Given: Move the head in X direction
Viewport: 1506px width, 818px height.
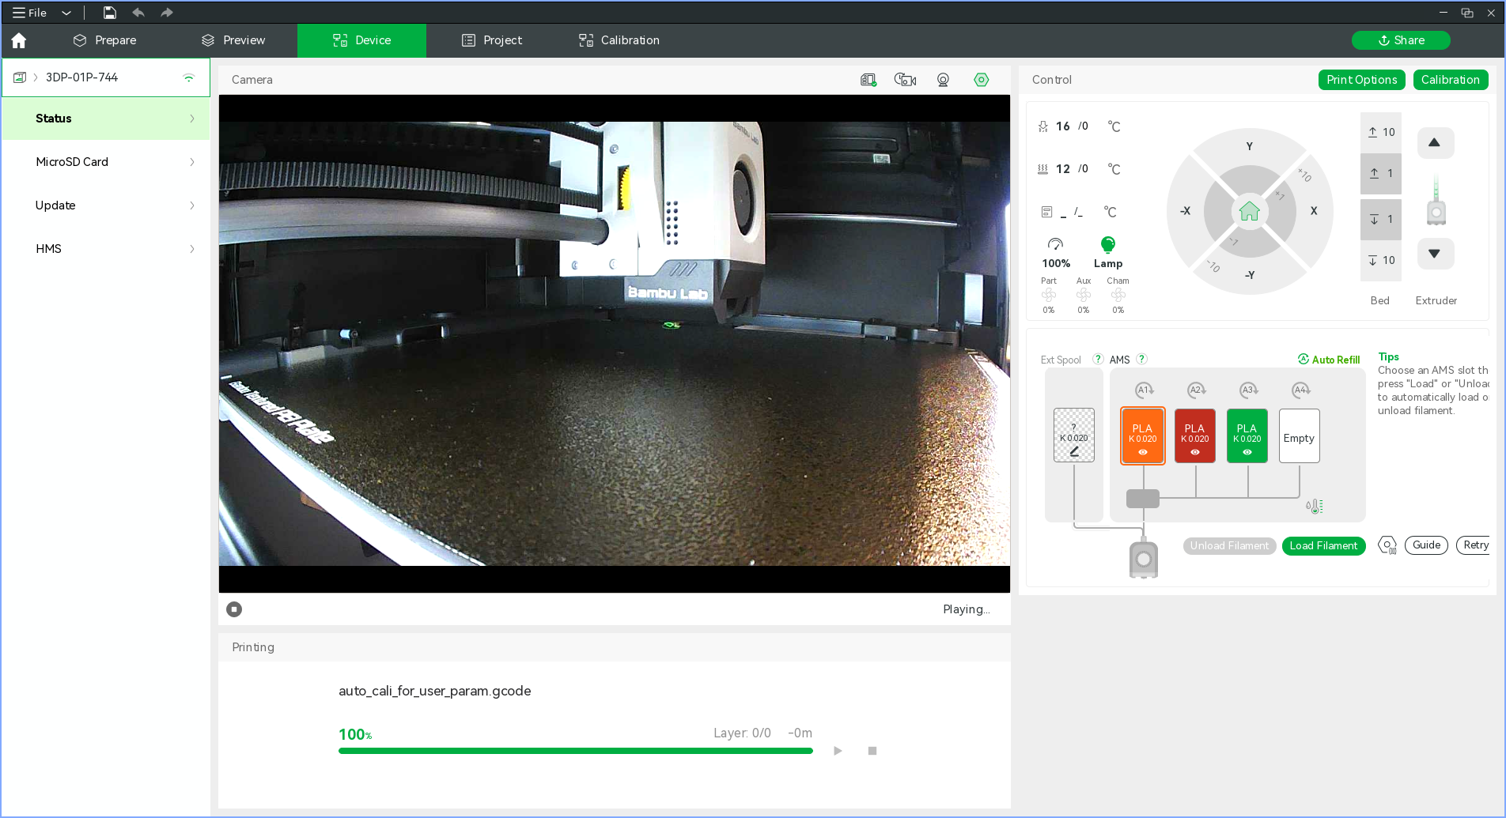Looking at the screenshot, I should [1314, 211].
